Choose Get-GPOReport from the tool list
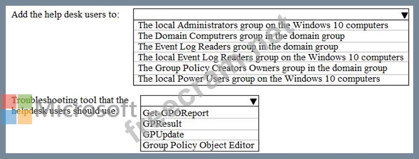The image size is (419, 159). click(x=199, y=113)
